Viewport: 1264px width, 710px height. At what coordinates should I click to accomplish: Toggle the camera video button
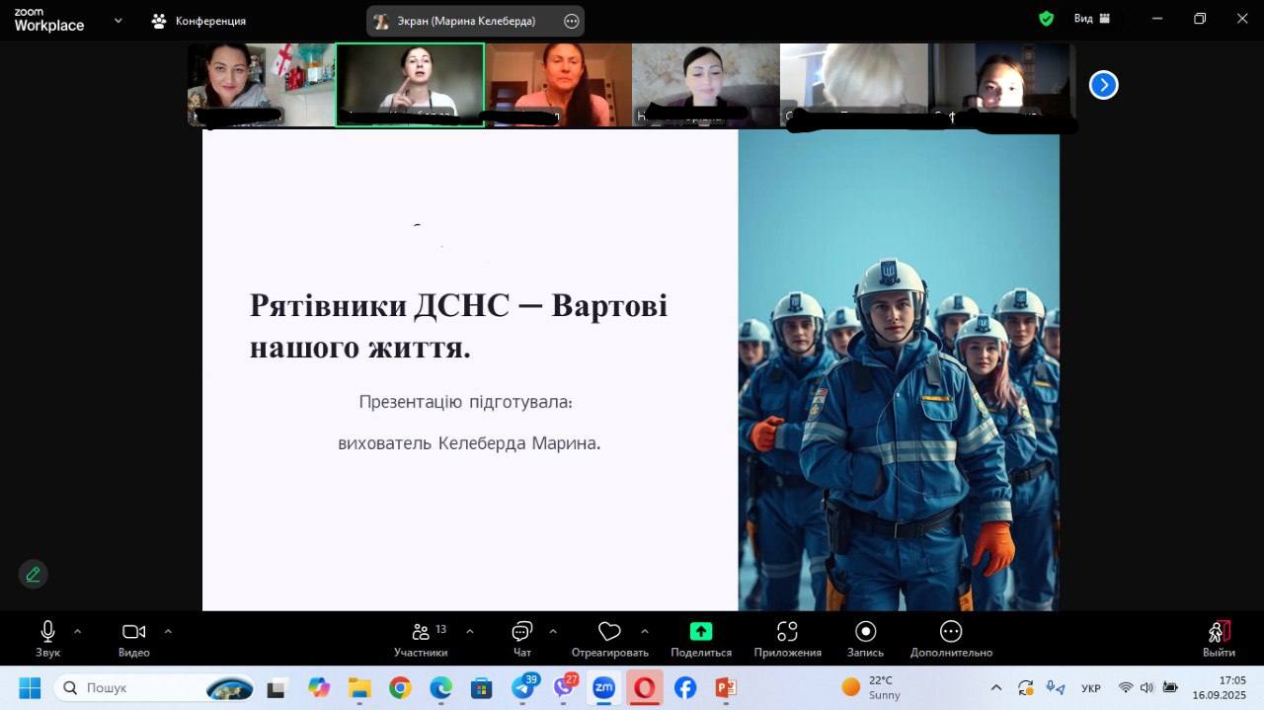point(133,637)
